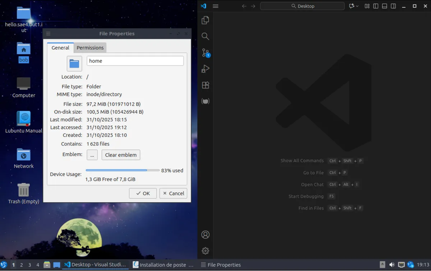Open the Search view in VS Code

(x=205, y=36)
